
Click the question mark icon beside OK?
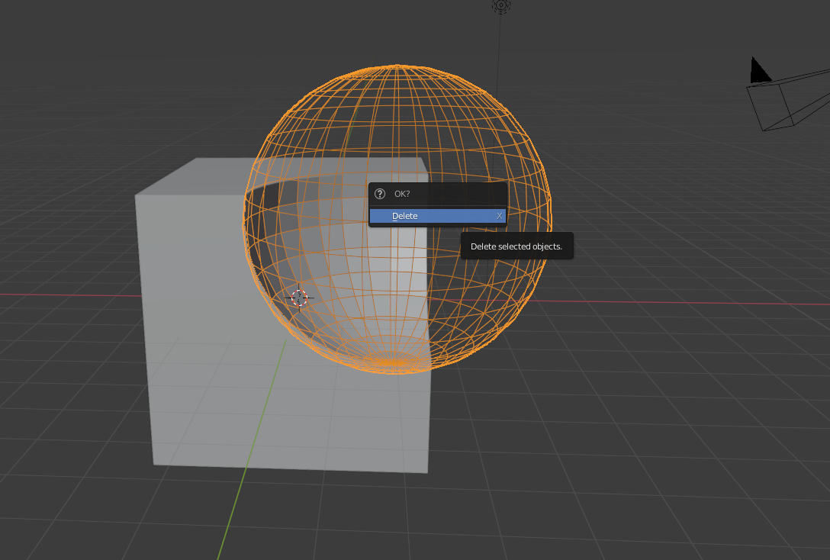coord(380,194)
